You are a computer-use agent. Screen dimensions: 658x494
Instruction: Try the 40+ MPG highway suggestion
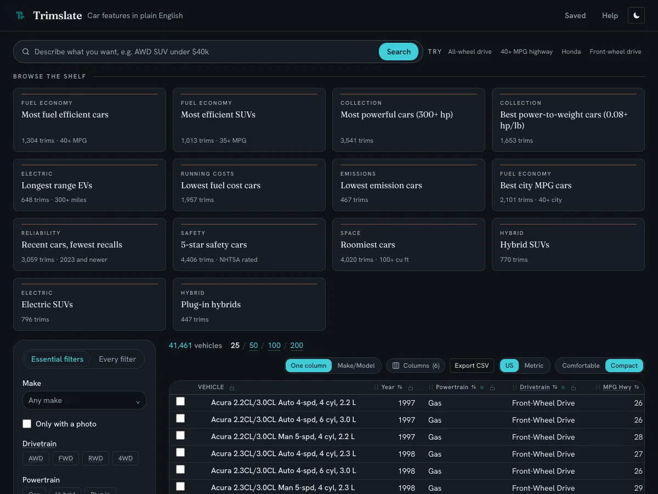[x=526, y=52]
